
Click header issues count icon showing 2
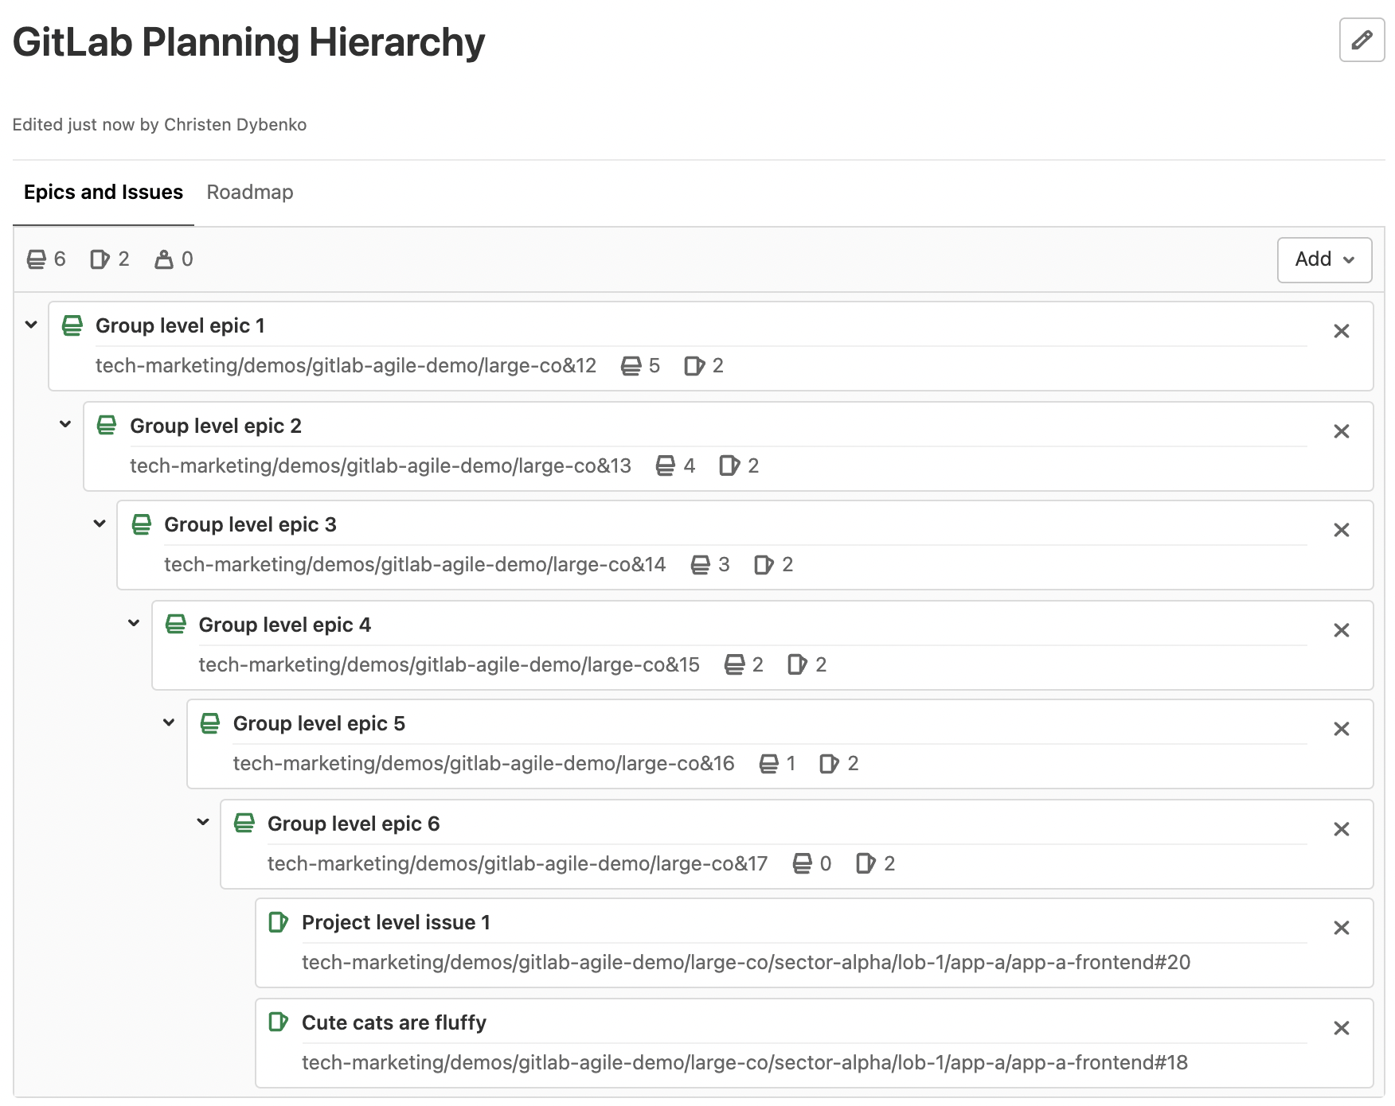[100, 259]
